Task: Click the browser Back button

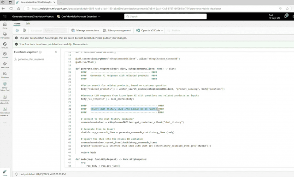Action: tap(3, 9)
